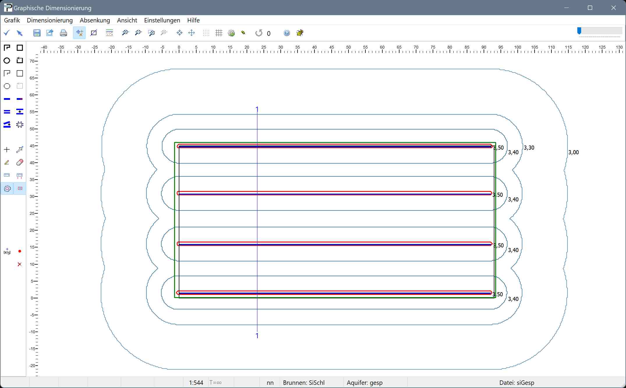Toggle the dotted grid points display
Screen dimensions: 626x388
pos(206,33)
